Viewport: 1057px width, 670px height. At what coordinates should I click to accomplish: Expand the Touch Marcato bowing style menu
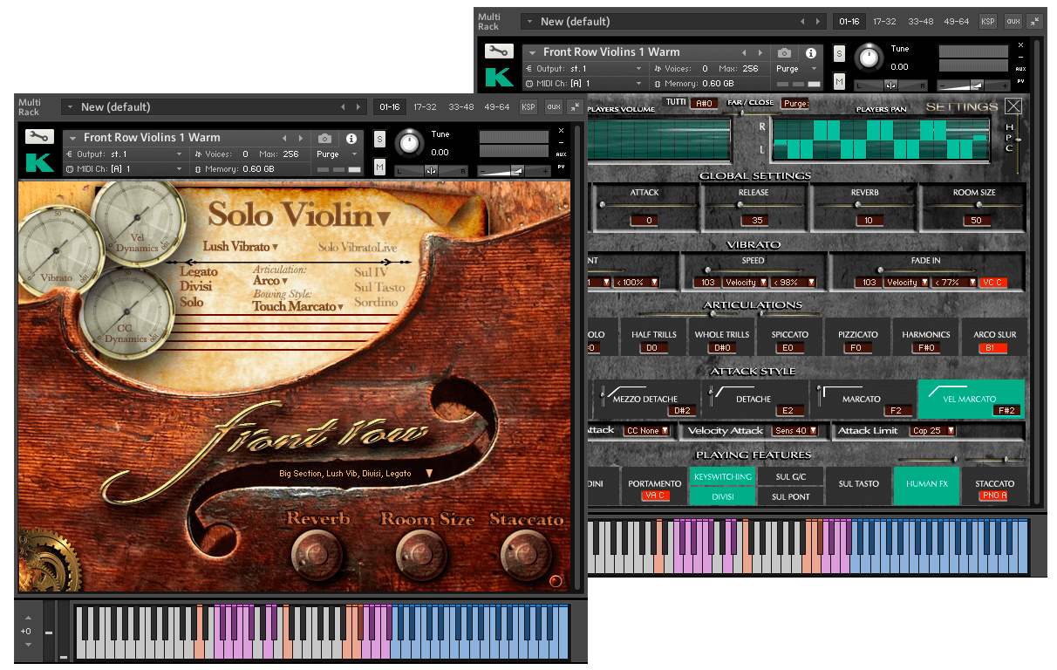[341, 307]
